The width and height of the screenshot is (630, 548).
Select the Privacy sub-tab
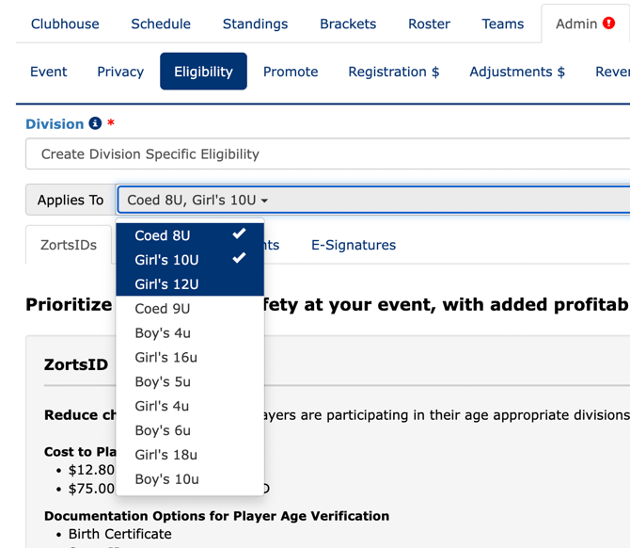(x=120, y=72)
